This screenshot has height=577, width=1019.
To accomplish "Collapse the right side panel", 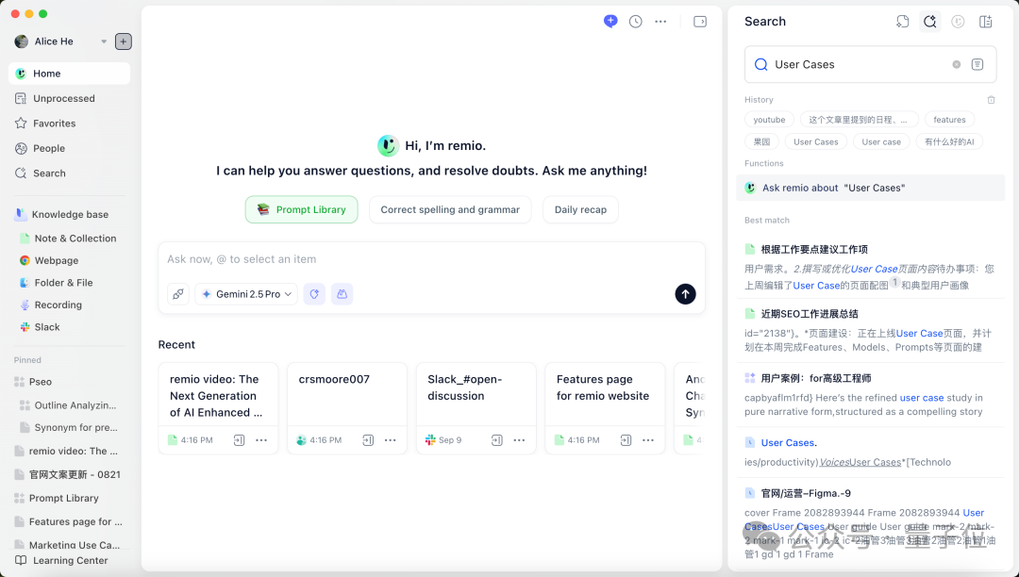I will coord(700,22).
